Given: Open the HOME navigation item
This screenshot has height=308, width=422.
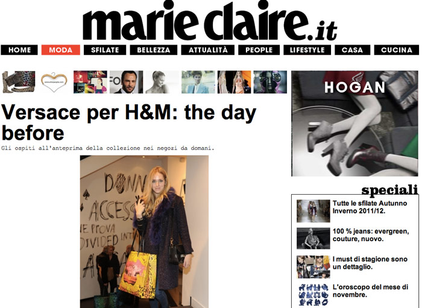Looking at the screenshot, I should tap(19, 50).
